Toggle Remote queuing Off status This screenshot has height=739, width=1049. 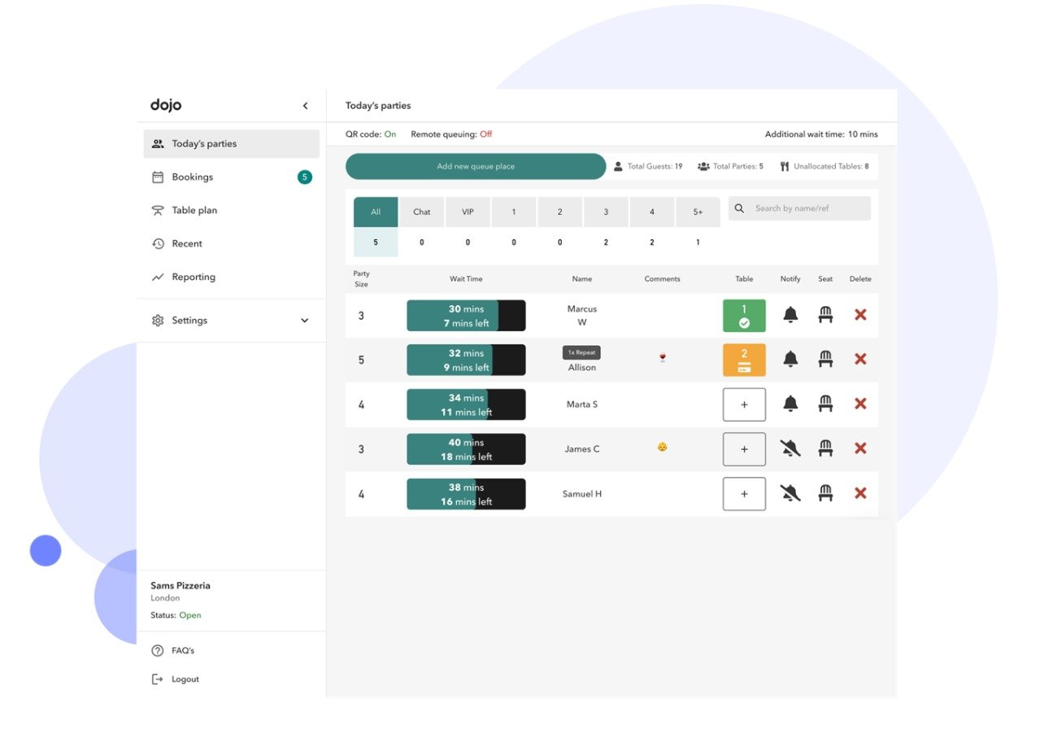pos(485,134)
